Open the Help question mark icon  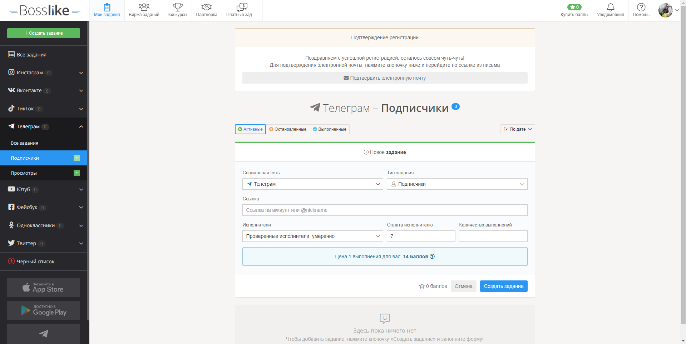click(x=641, y=7)
